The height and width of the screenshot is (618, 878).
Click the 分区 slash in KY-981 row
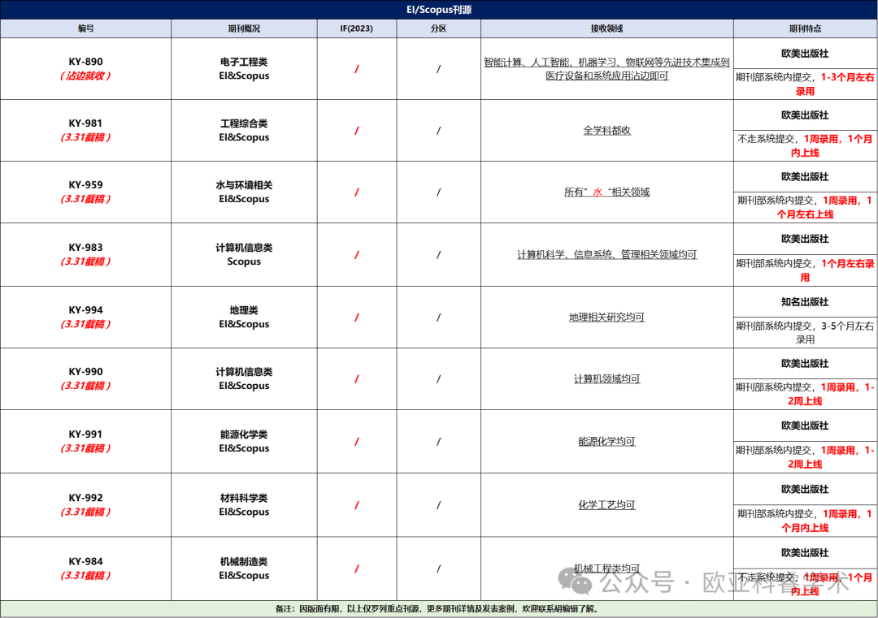[x=438, y=130]
